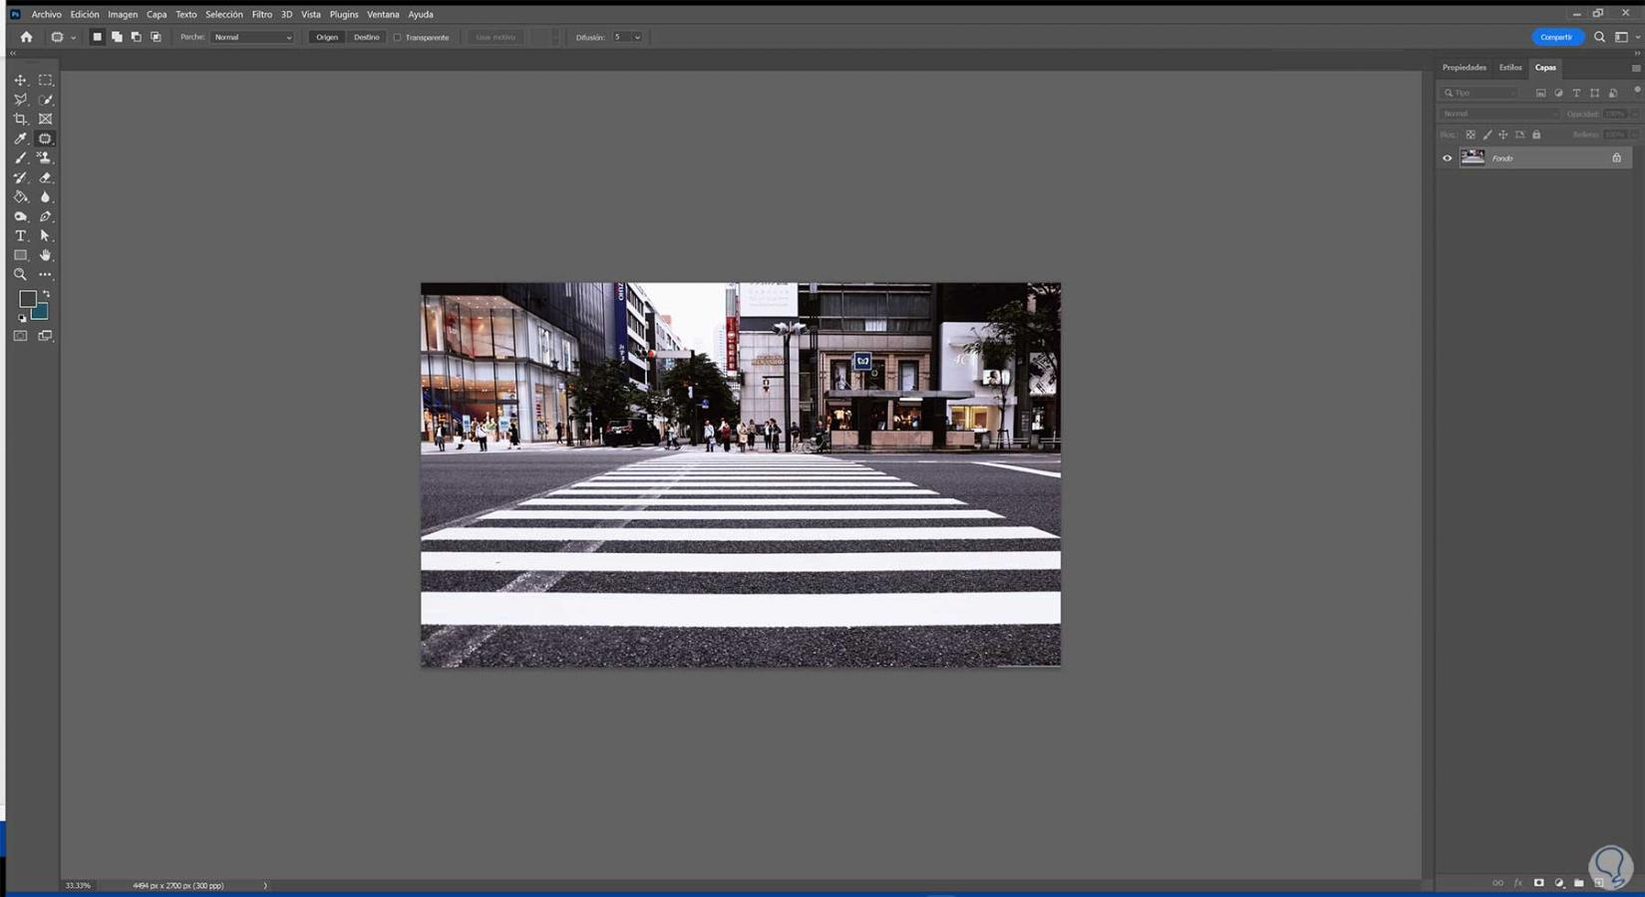Pick the Eyedropper tool
This screenshot has width=1645, height=897.
tap(20, 139)
